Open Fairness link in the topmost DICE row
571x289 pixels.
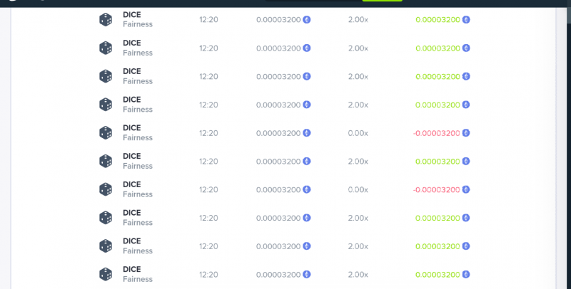tap(138, 24)
